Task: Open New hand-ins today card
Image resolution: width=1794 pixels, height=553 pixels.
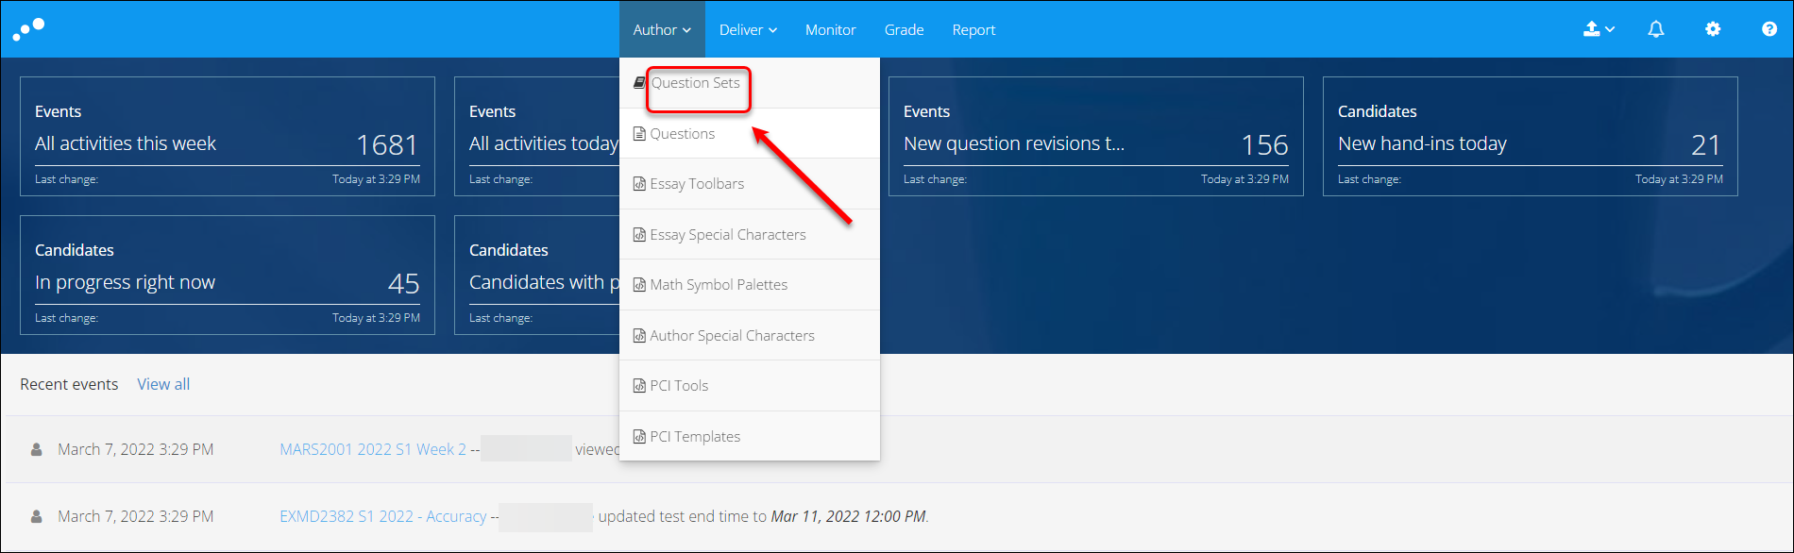Action: (x=1531, y=137)
